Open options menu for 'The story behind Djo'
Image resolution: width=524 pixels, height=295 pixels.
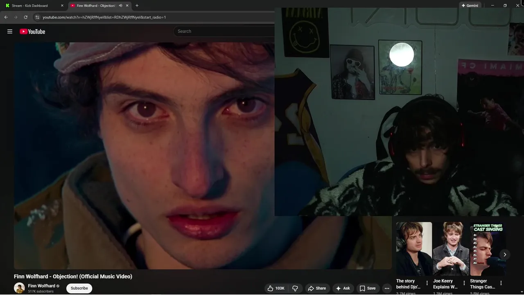coord(427,283)
